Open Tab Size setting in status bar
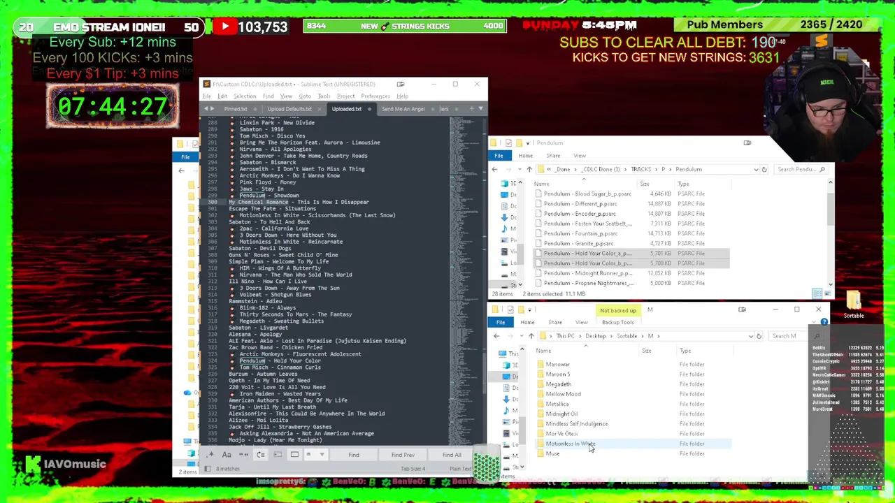This screenshot has width=895, height=503. coord(413,469)
